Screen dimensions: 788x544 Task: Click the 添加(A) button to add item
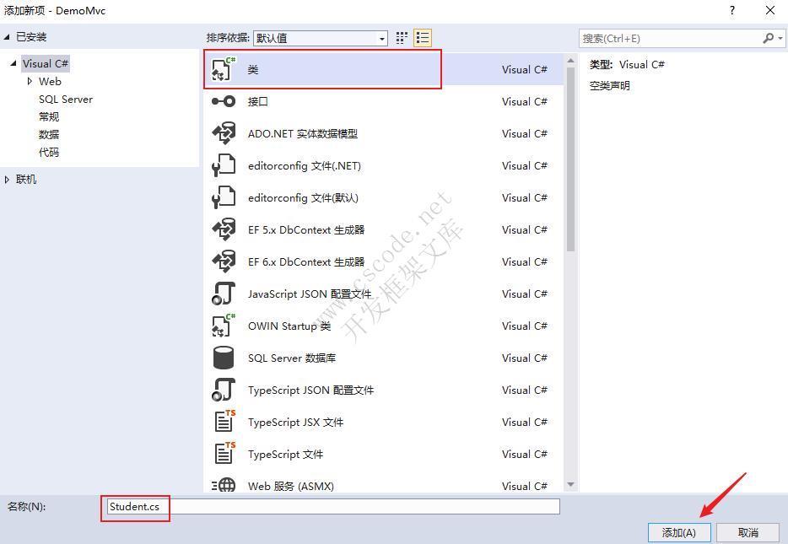(x=678, y=532)
